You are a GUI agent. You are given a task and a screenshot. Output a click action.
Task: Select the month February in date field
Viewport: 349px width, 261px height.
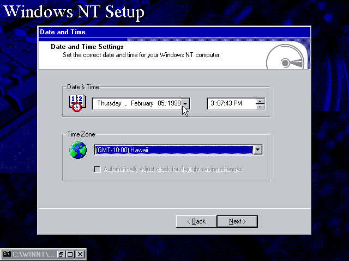click(142, 103)
